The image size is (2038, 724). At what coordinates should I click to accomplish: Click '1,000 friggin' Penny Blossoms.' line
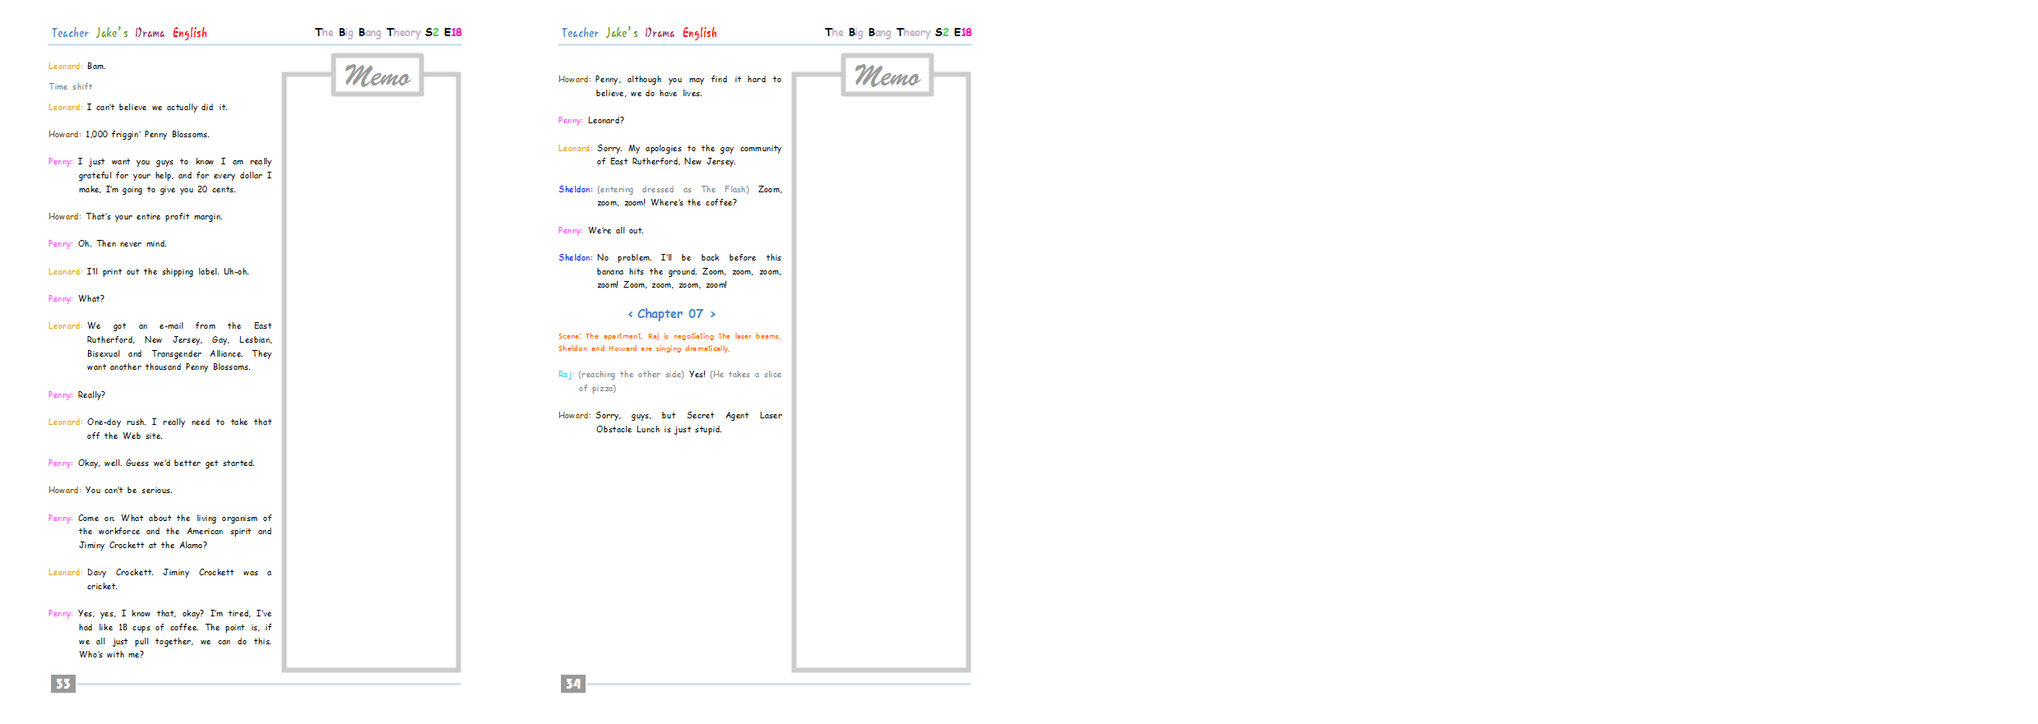147,135
